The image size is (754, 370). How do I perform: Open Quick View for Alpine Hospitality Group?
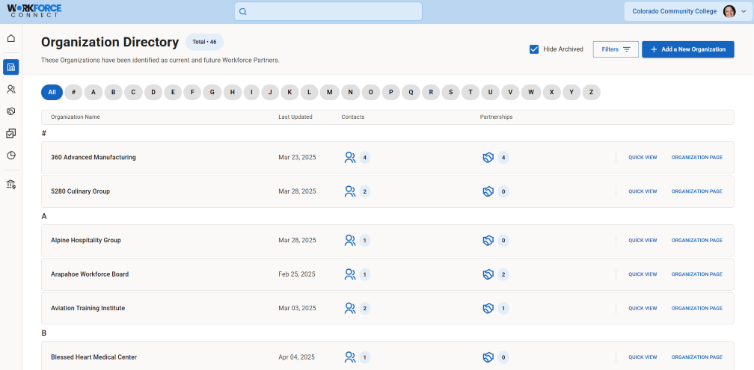[x=643, y=241]
